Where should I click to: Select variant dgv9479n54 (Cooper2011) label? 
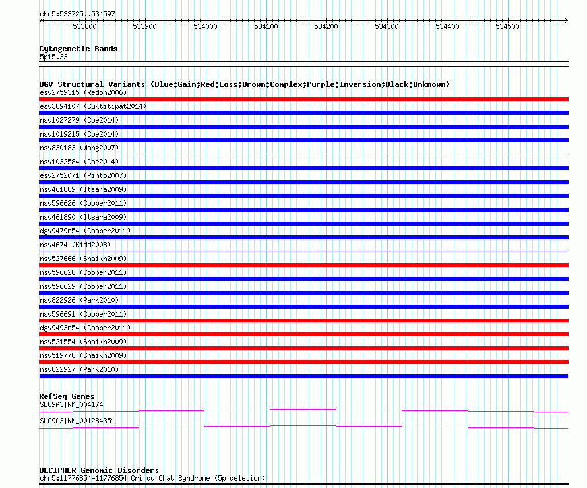coord(85,231)
